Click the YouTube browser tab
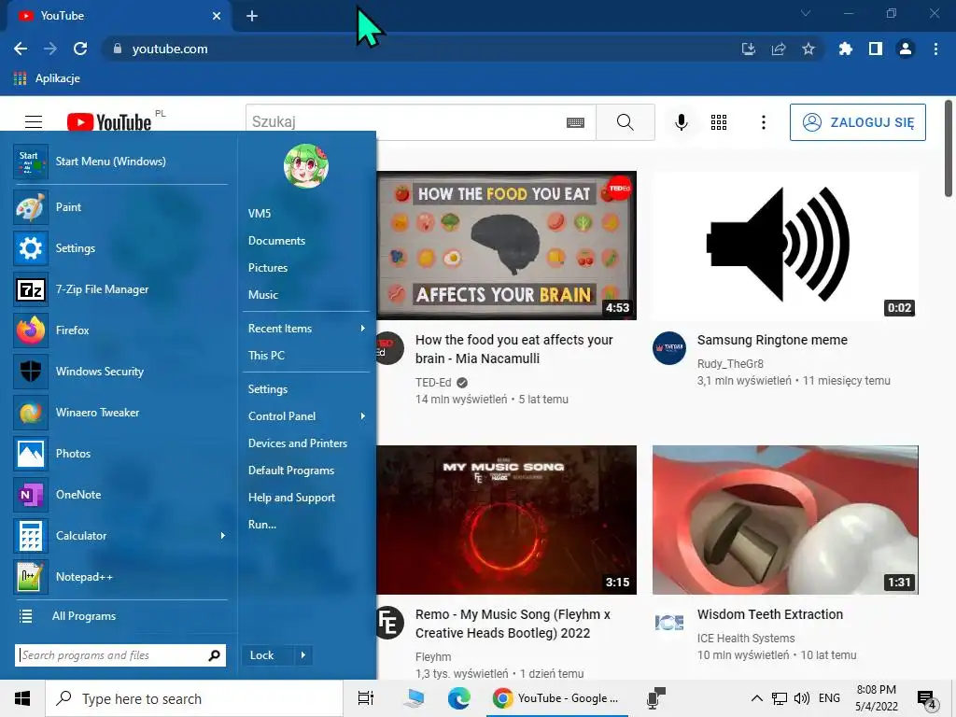956x717 pixels. tap(119, 16)
